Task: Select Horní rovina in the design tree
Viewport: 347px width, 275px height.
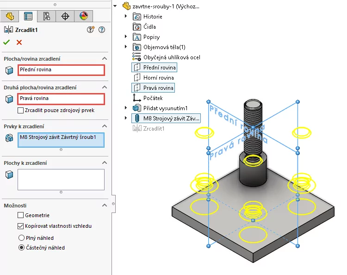Action: [158, 78]
